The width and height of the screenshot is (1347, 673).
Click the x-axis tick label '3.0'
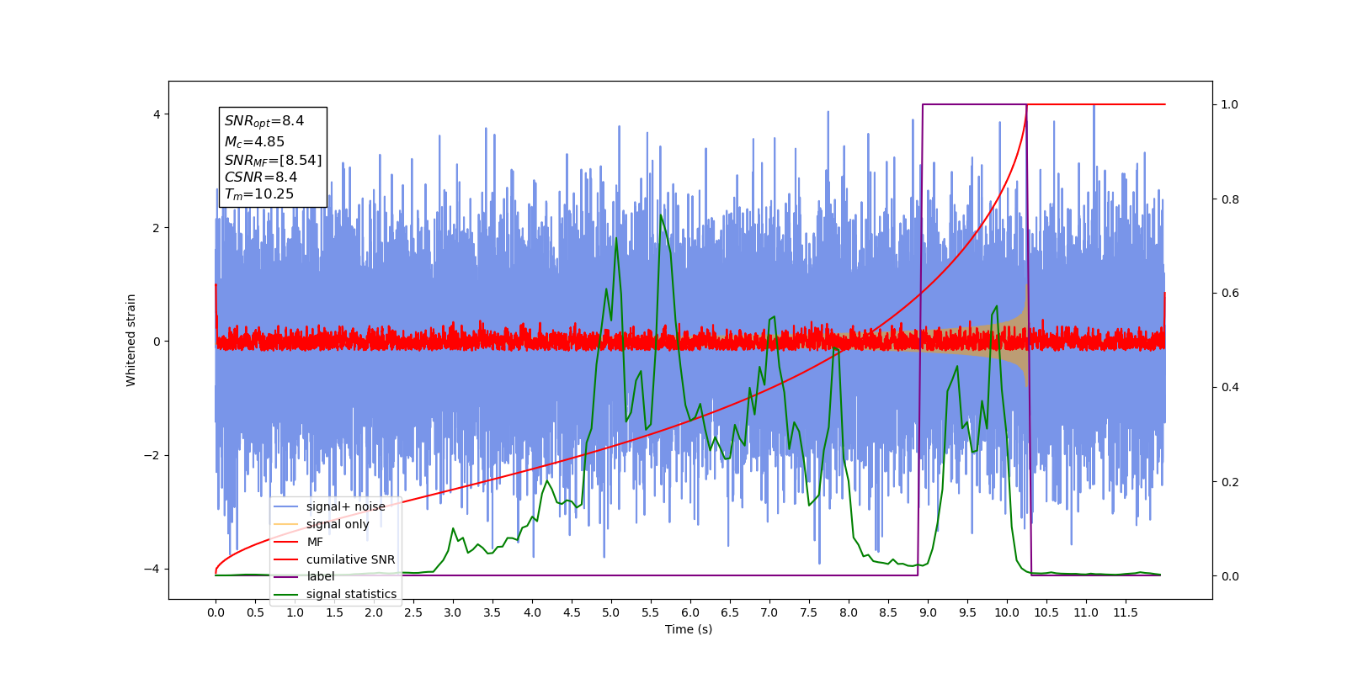click(453, 612)
